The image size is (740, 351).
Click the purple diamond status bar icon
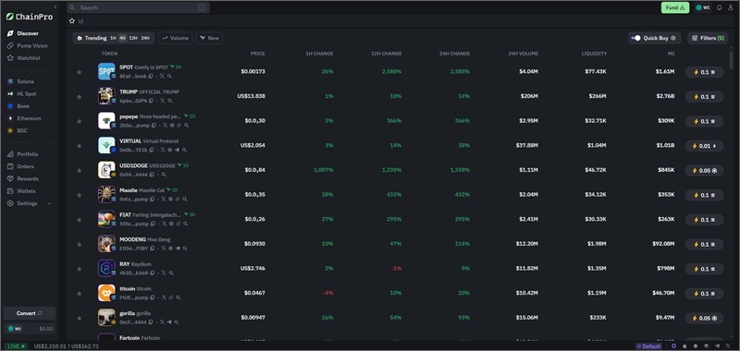click(673, 346)
